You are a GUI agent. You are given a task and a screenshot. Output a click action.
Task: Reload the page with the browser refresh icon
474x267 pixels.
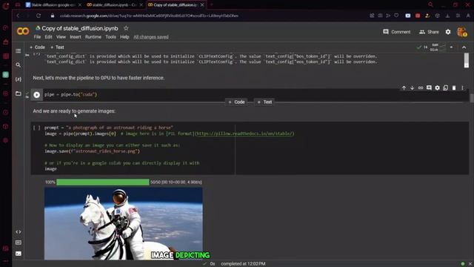[x=39, y=16]
